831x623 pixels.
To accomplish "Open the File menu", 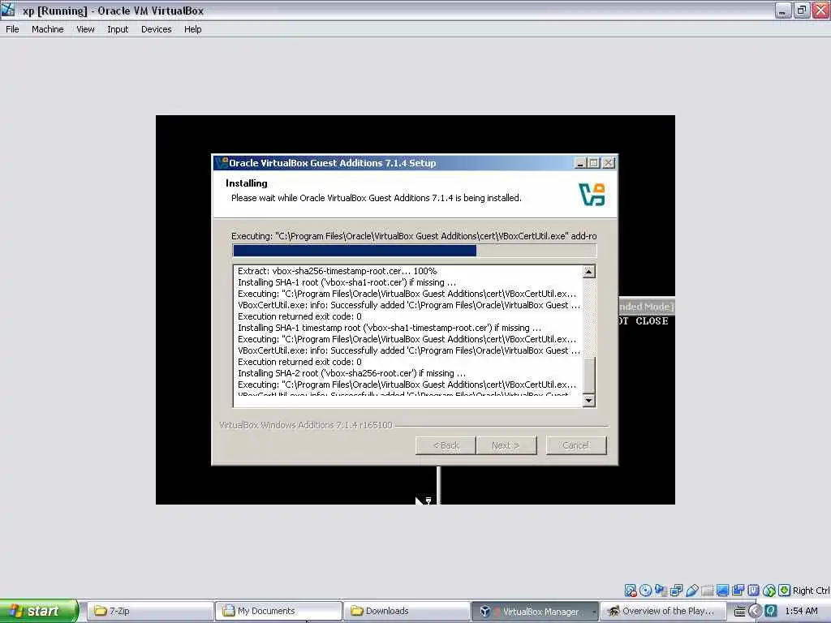I will click(x=12, y=29).
